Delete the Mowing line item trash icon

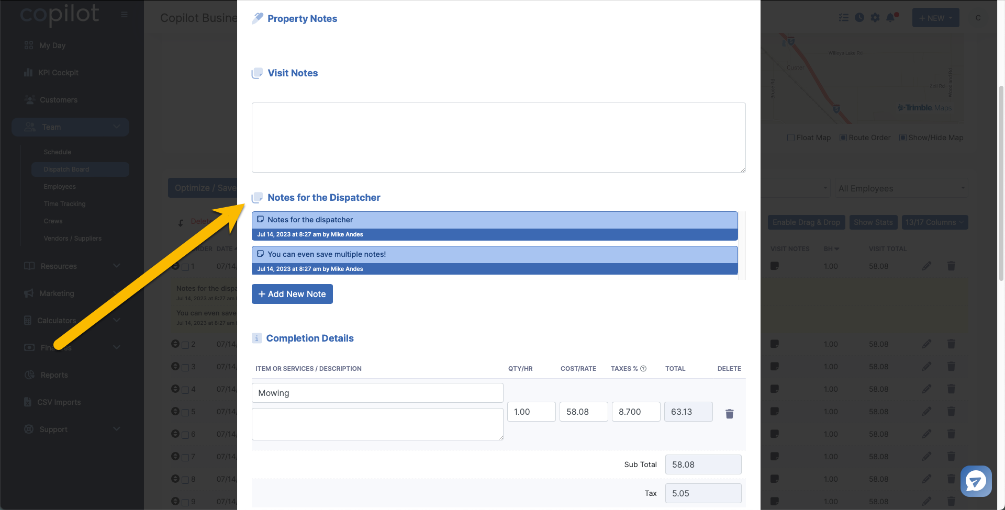click(x=729, y=414)
